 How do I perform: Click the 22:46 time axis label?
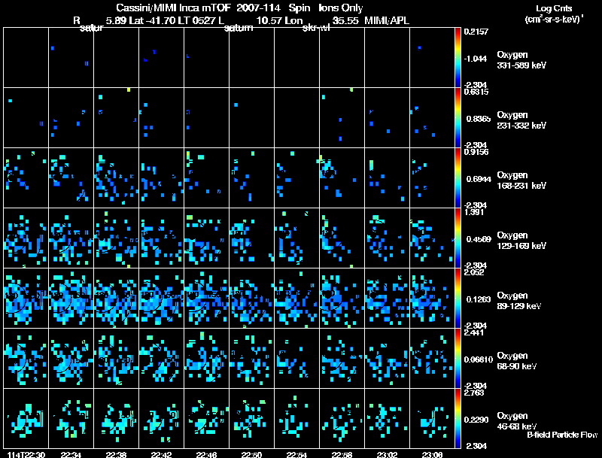(x=206, y=454)
